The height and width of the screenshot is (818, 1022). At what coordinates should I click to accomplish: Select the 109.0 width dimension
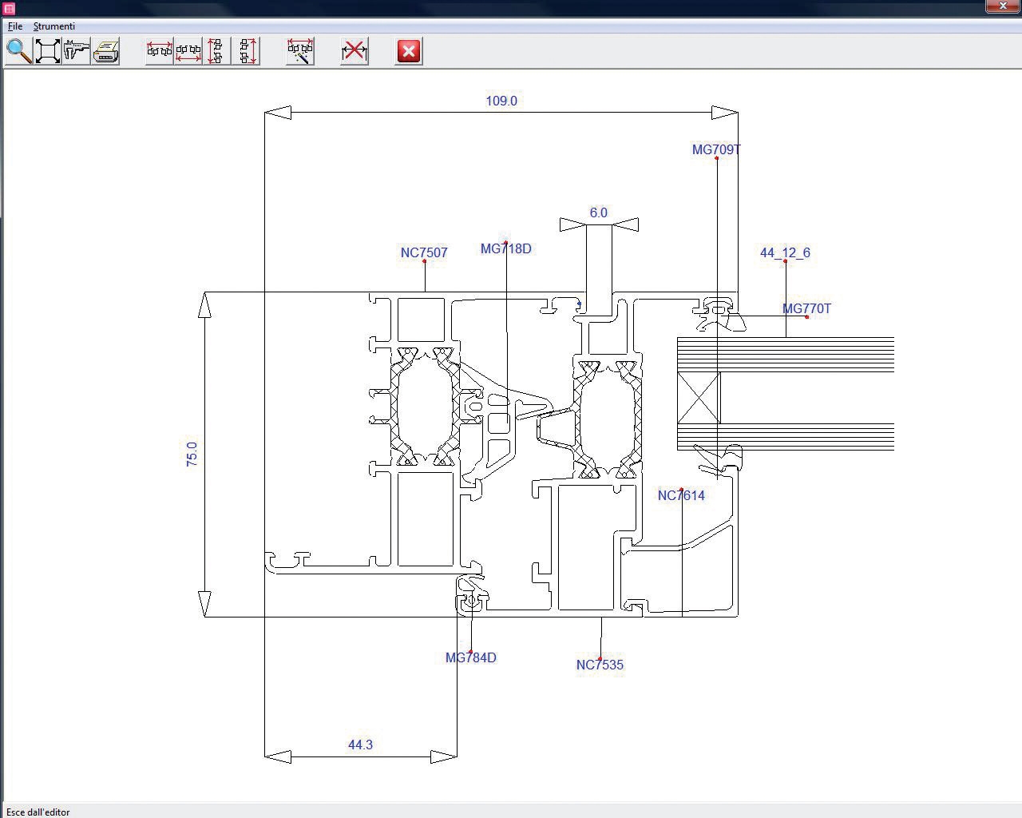pyautogui.click(x=502, y=101)
